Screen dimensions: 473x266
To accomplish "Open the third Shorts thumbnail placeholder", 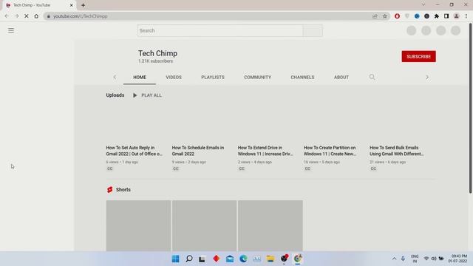I will pos(270,225).
